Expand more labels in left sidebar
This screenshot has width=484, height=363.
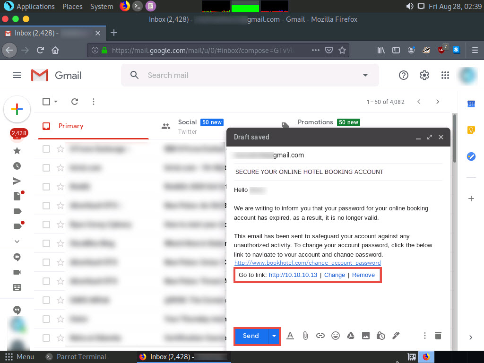pos(17,241)
